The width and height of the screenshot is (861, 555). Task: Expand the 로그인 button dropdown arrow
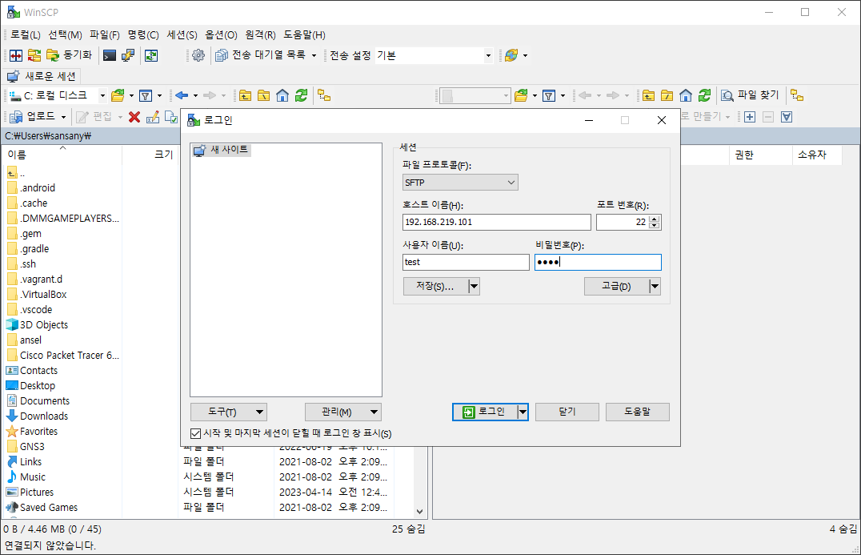(523, 412)
